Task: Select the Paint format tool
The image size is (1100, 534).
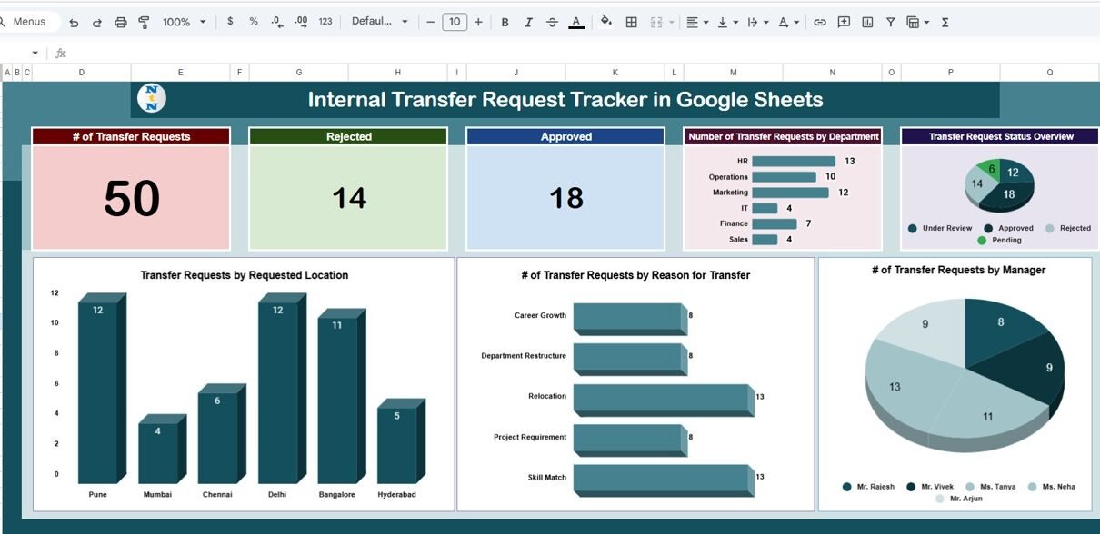Action: (x=144, y=22)
